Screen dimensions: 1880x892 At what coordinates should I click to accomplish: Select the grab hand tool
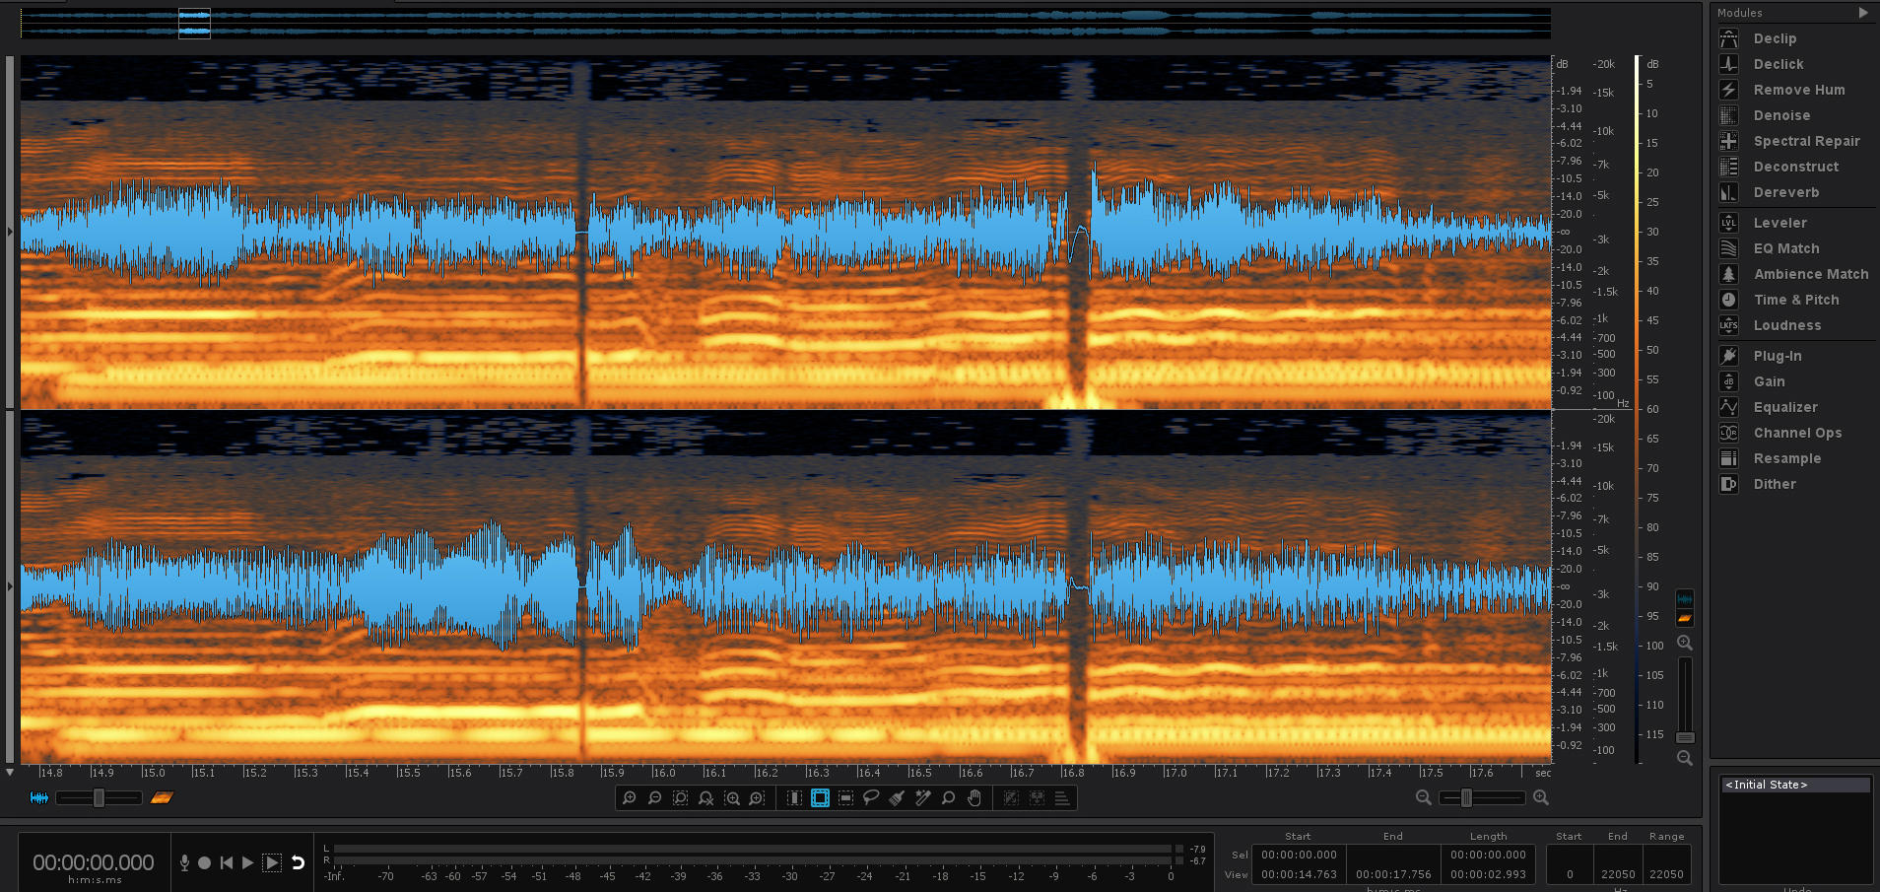coord(974,798)
